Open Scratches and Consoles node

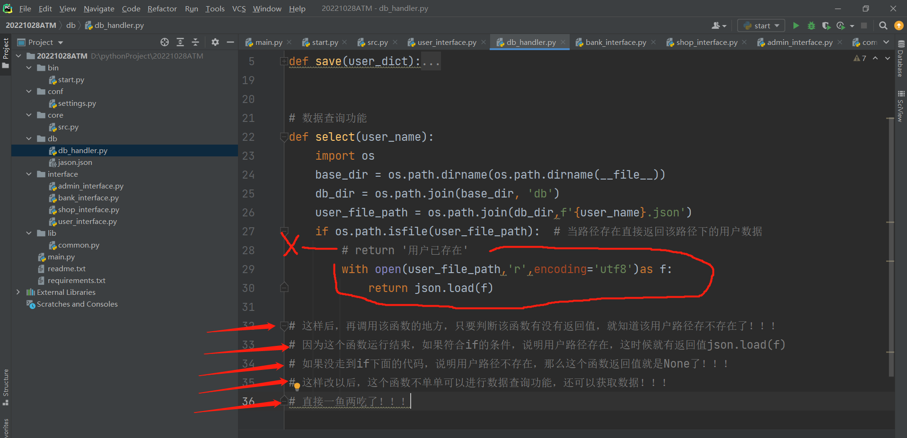coord(77,304)
